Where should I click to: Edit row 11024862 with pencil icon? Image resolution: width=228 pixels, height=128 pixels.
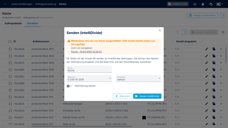[207, 90]
